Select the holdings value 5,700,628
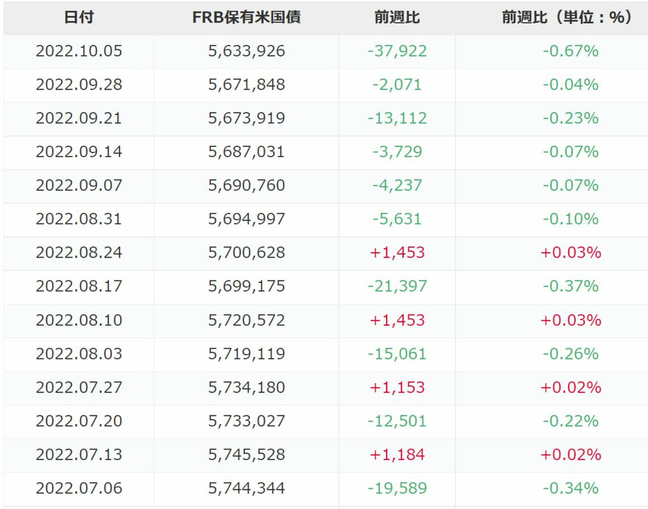This screenshot has height=509, width=648. coord(246,252)
